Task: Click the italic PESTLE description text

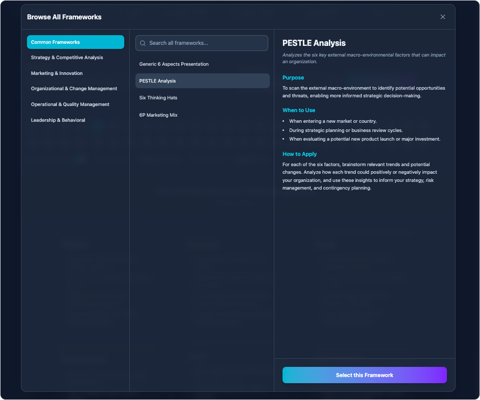Action: click(363, 58)
